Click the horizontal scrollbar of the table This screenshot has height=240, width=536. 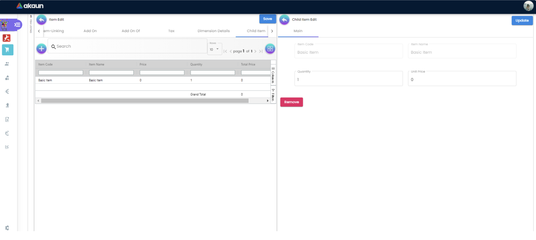click(145, 101)
